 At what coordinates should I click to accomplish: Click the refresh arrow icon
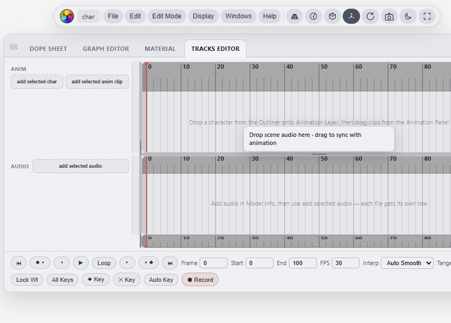click(x=370, y=16)
